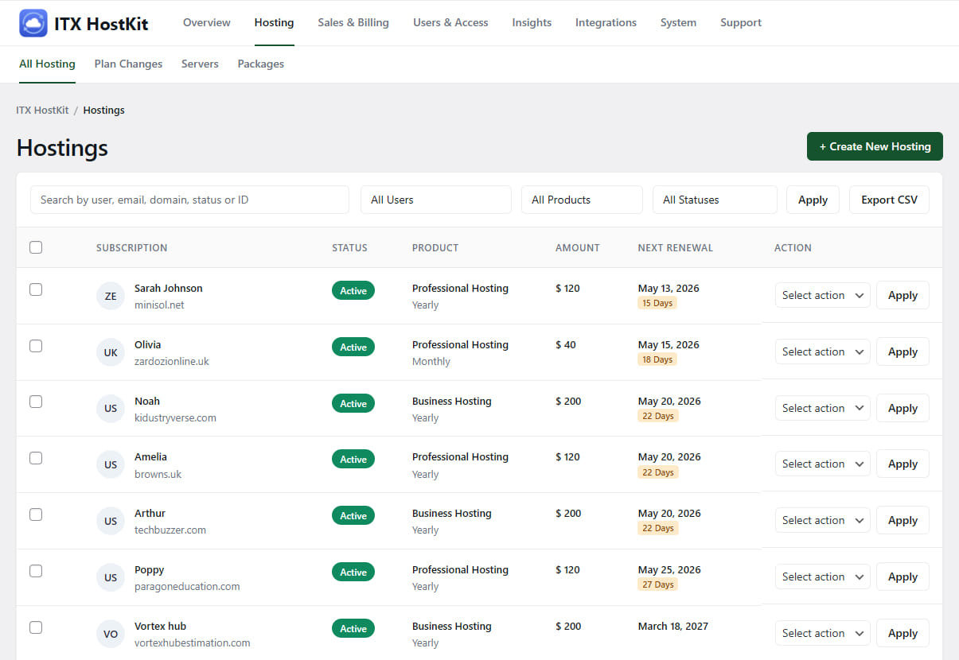Click Apply in Sarah Johnson's row
This screenshot has width=959, height=660.
pos(902,295)
